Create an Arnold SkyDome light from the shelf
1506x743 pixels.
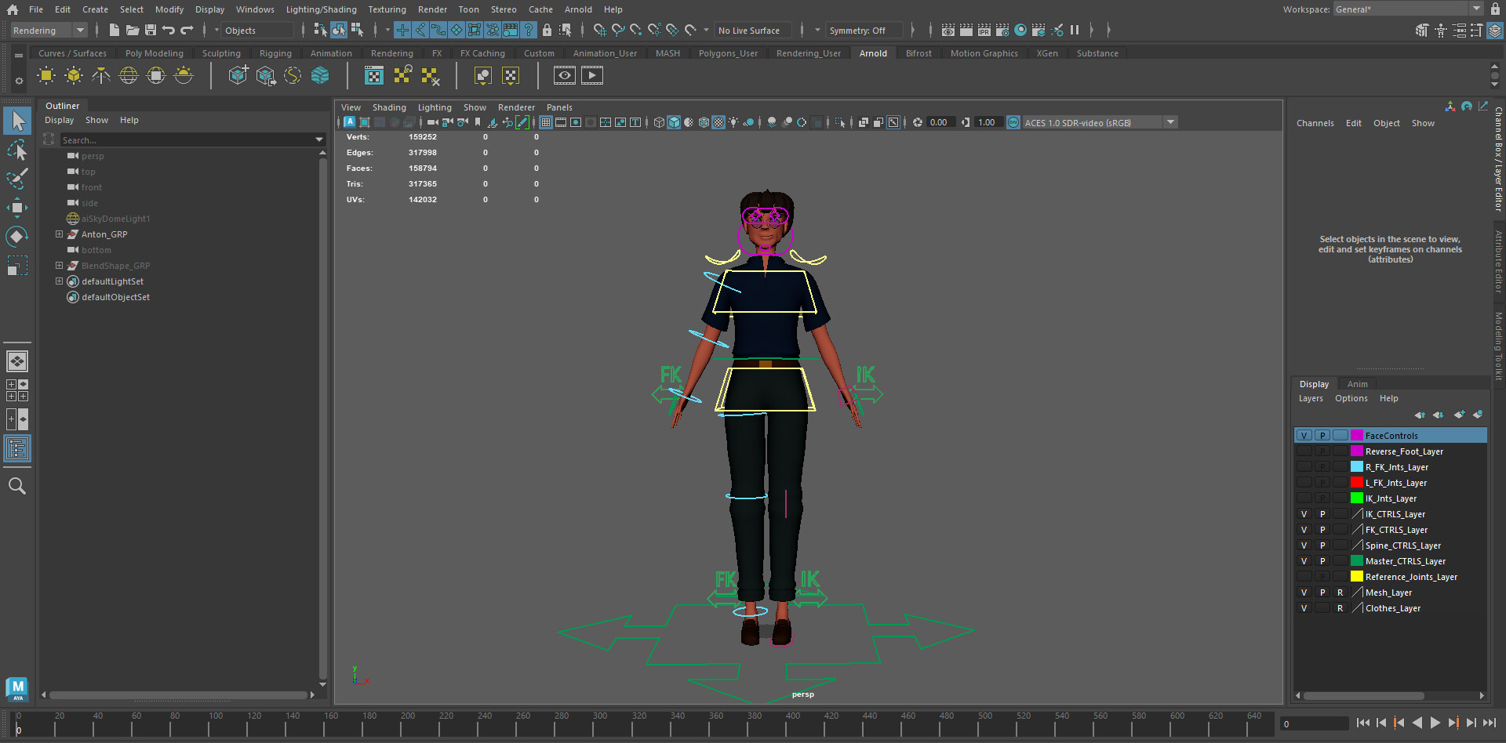pos(128,75)
